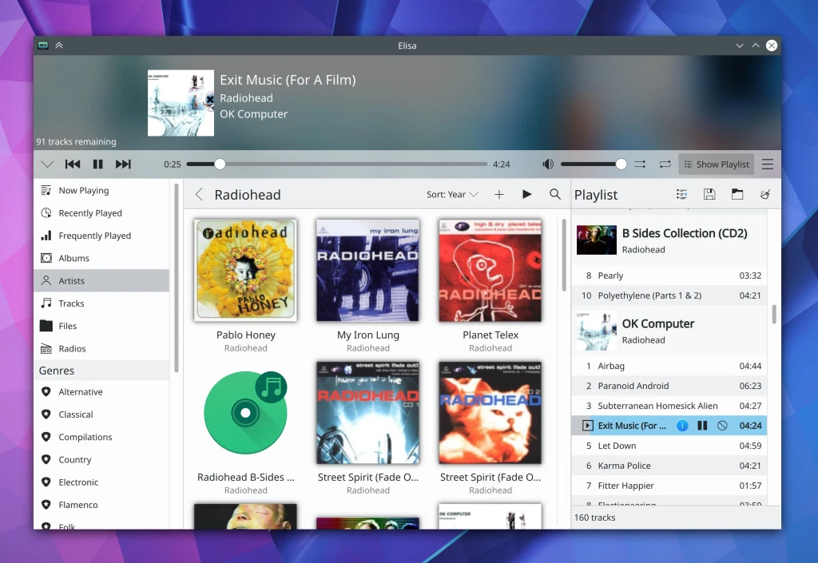Open the Planet Telex album
The image size is (818, 563).
click(490, 271)
